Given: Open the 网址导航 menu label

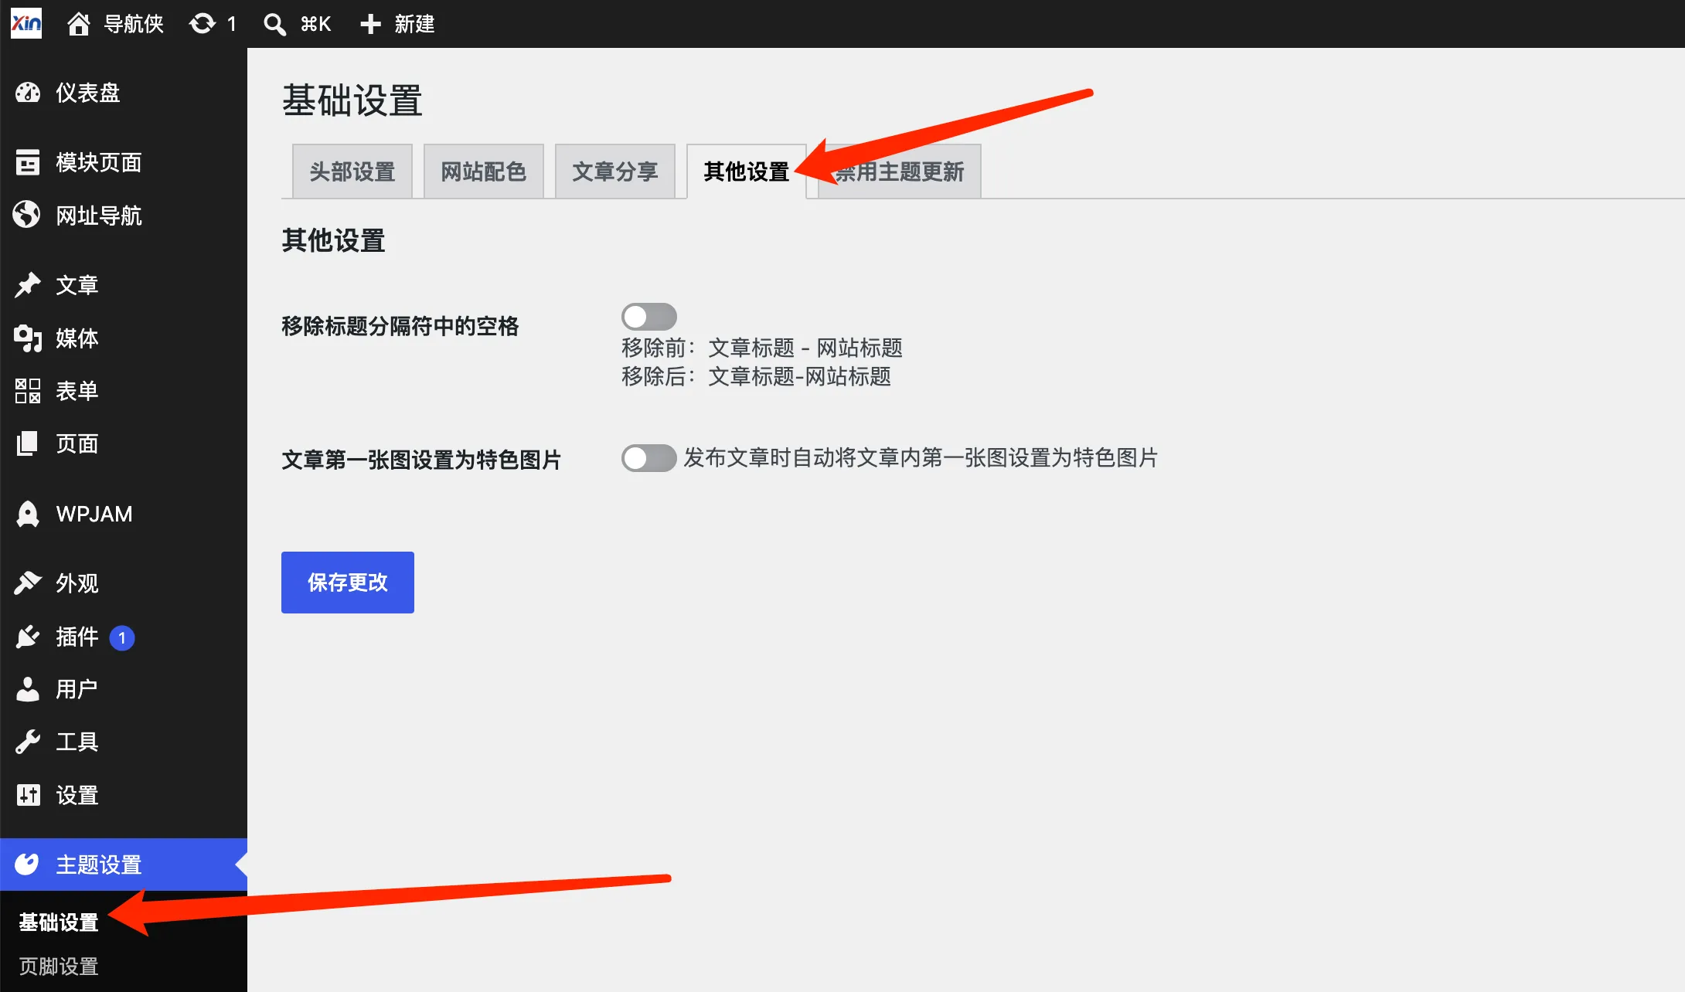Looking at the screenshot, I should click(x=99, y=216).
